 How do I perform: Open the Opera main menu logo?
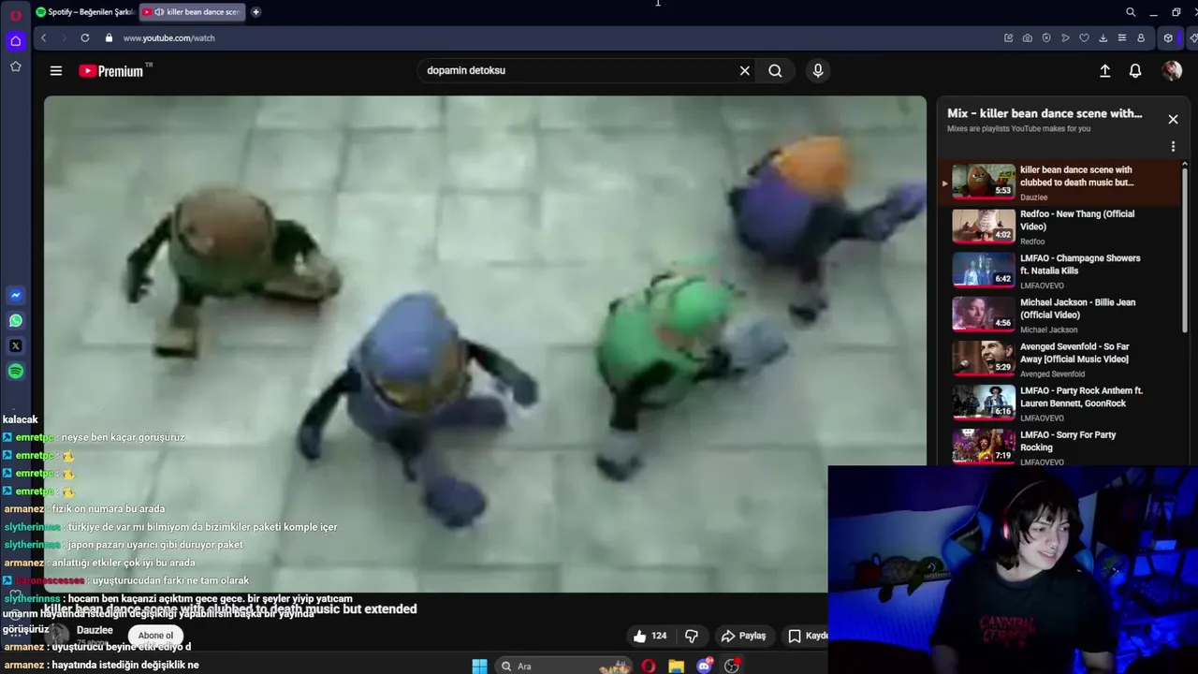click(15, 15)
